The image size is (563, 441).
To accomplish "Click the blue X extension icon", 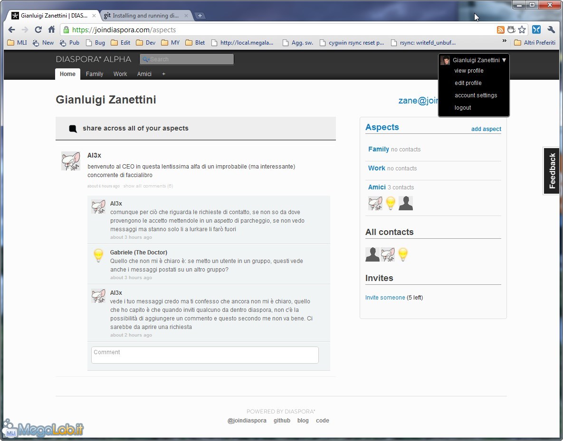I will coord(536,30).
